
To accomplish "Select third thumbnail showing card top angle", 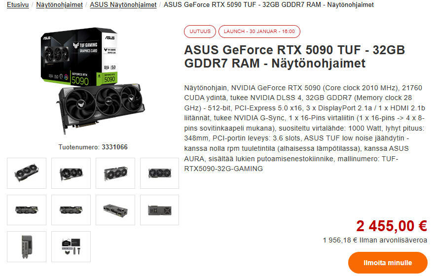I will (115, 210).
